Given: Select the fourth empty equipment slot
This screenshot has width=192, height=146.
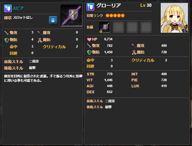Looking at the screenshot, I should 146,27.
